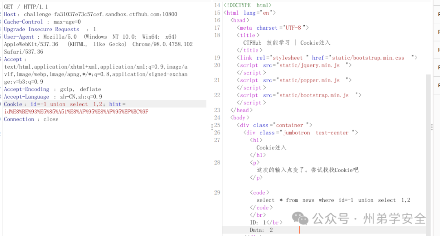Viewport: 440px width, 236px height.
Task: Select the zh-CN,zh;q=0.9 value
Action: (81, 97)
